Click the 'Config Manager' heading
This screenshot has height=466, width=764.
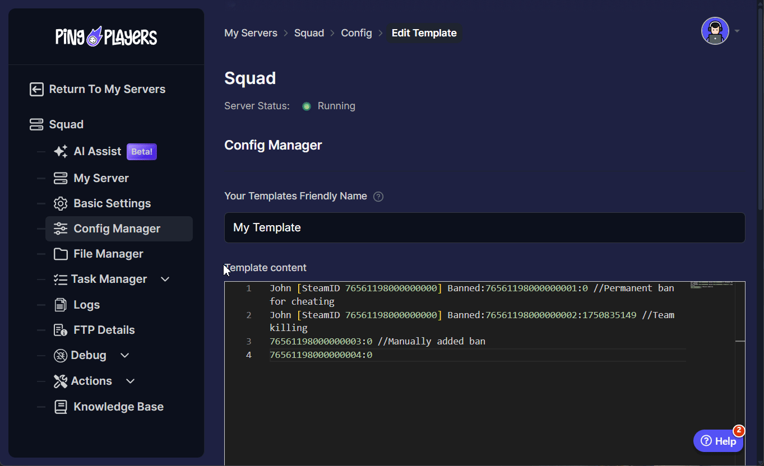273,145
